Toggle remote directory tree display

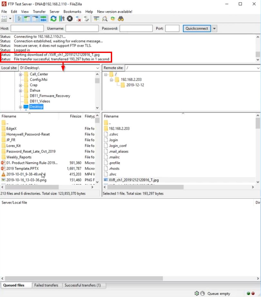[x=35, y=19]
